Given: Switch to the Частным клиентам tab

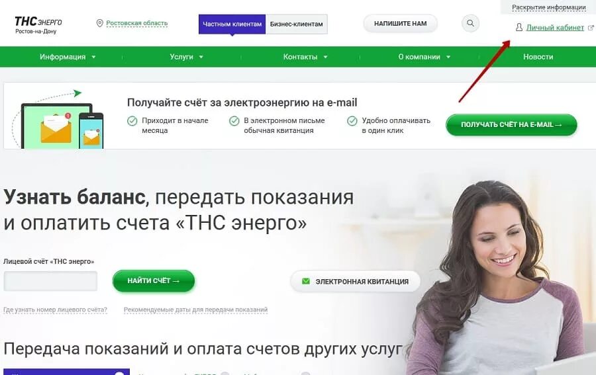Looking at the screenshot, I should coord(232,24).
